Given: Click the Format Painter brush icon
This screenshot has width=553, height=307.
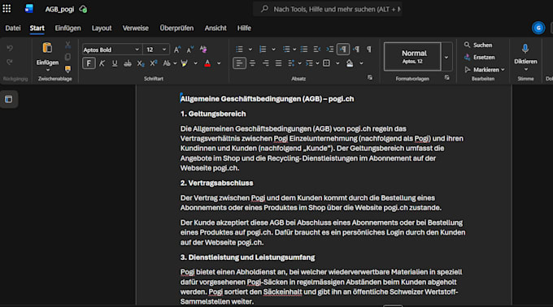Looking at the screenshot, I should point(67,69).
